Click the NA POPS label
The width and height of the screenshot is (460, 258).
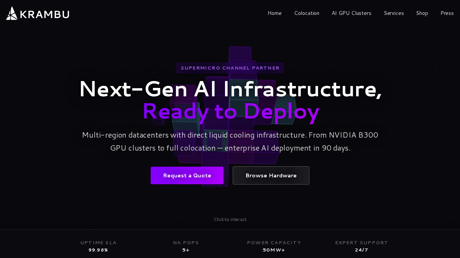[186, 243]
